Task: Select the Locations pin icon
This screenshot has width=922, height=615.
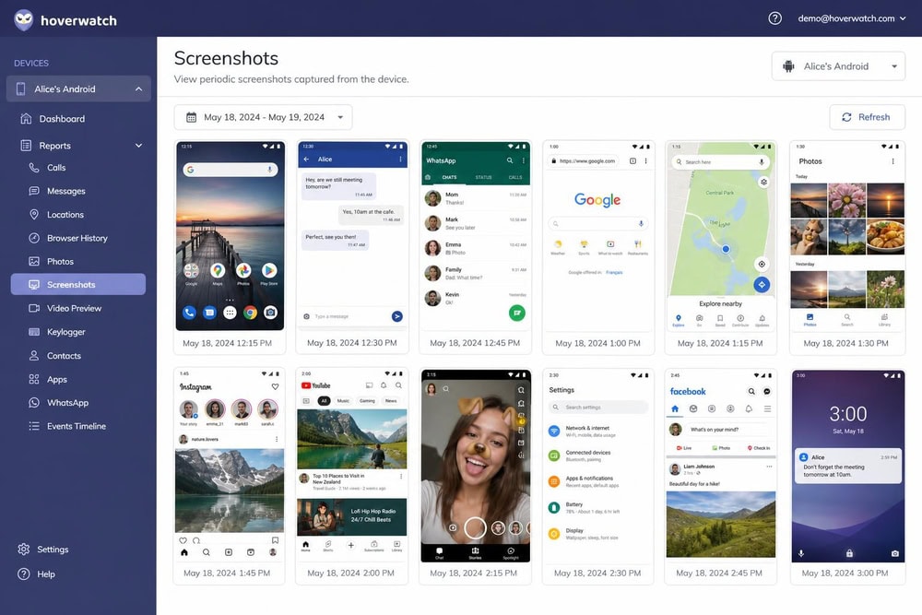Action: [x=34, y=215]
